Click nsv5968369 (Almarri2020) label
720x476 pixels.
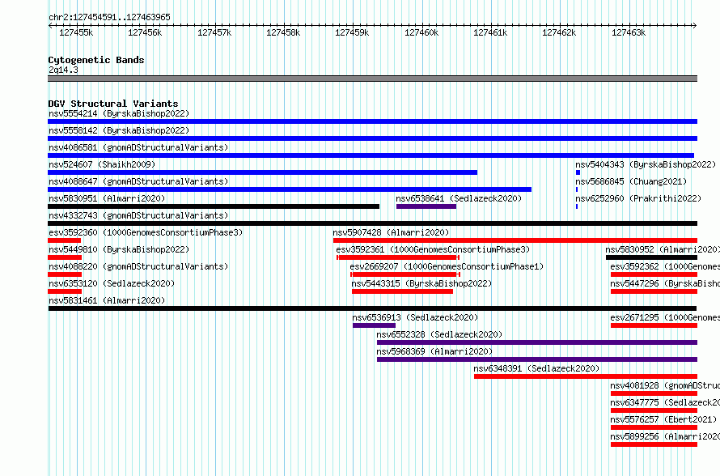pos(434,351)
